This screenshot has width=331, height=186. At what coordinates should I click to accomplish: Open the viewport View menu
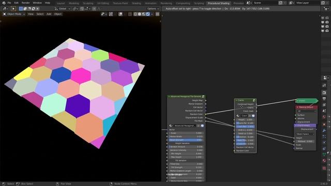point(31,14)
